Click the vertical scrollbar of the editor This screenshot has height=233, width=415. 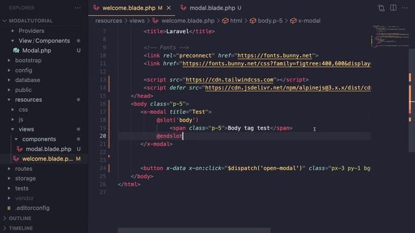click(412, 100)
